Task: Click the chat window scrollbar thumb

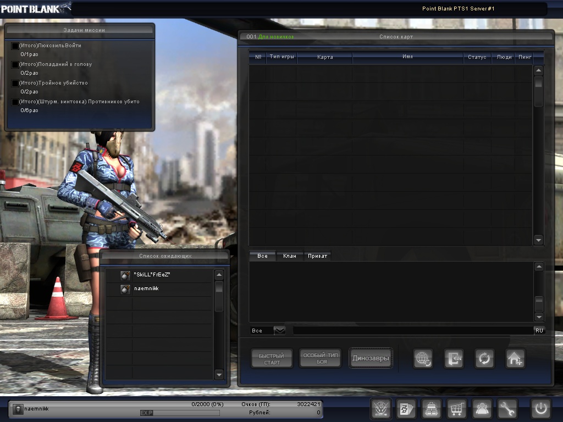Action: click(539, 303)
